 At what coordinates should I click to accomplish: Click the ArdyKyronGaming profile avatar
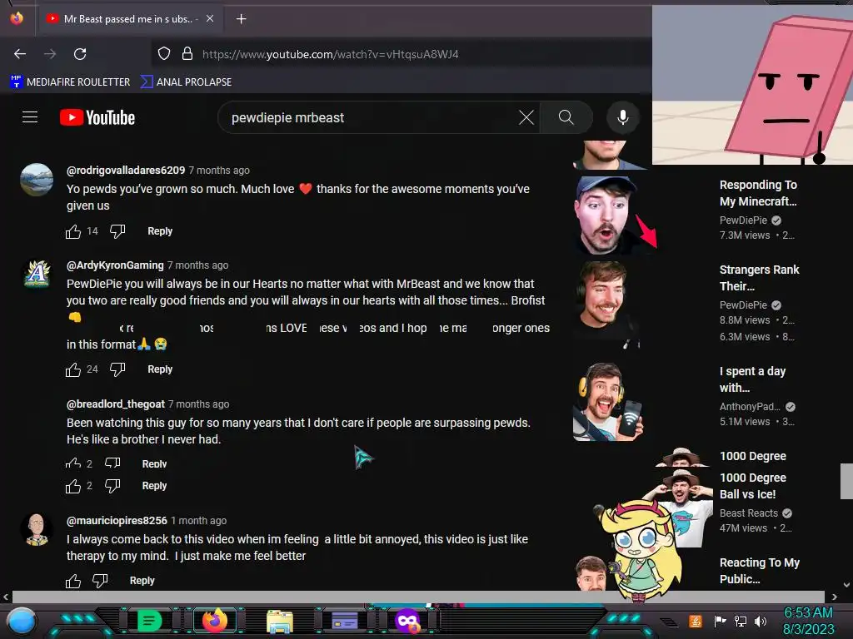[37, 275]
